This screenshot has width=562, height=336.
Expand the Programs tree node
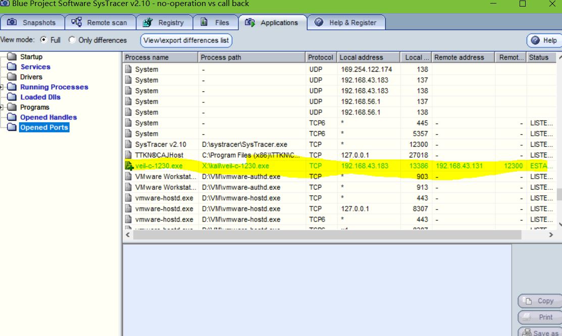2,107
